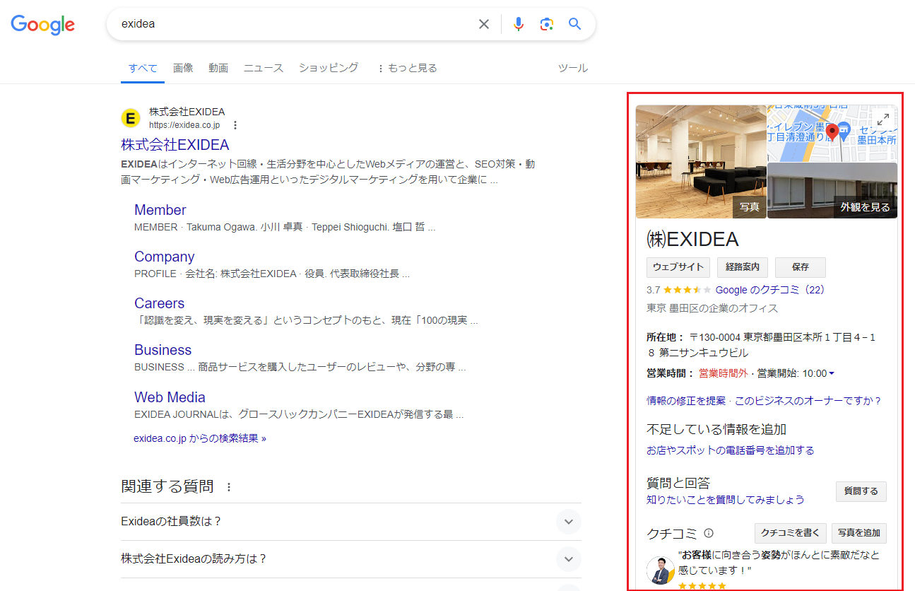Clear the search query with the X icon
Image resolution: width=915 pixels, height=591 pixels.
pos(484,23)
